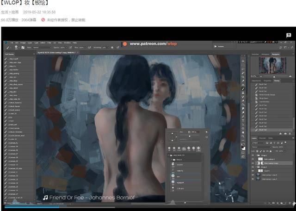The width and height of the screenshot is (296, 211).
Task: Click the Tool Presets panel tab
Action: [x=9, y=54]
